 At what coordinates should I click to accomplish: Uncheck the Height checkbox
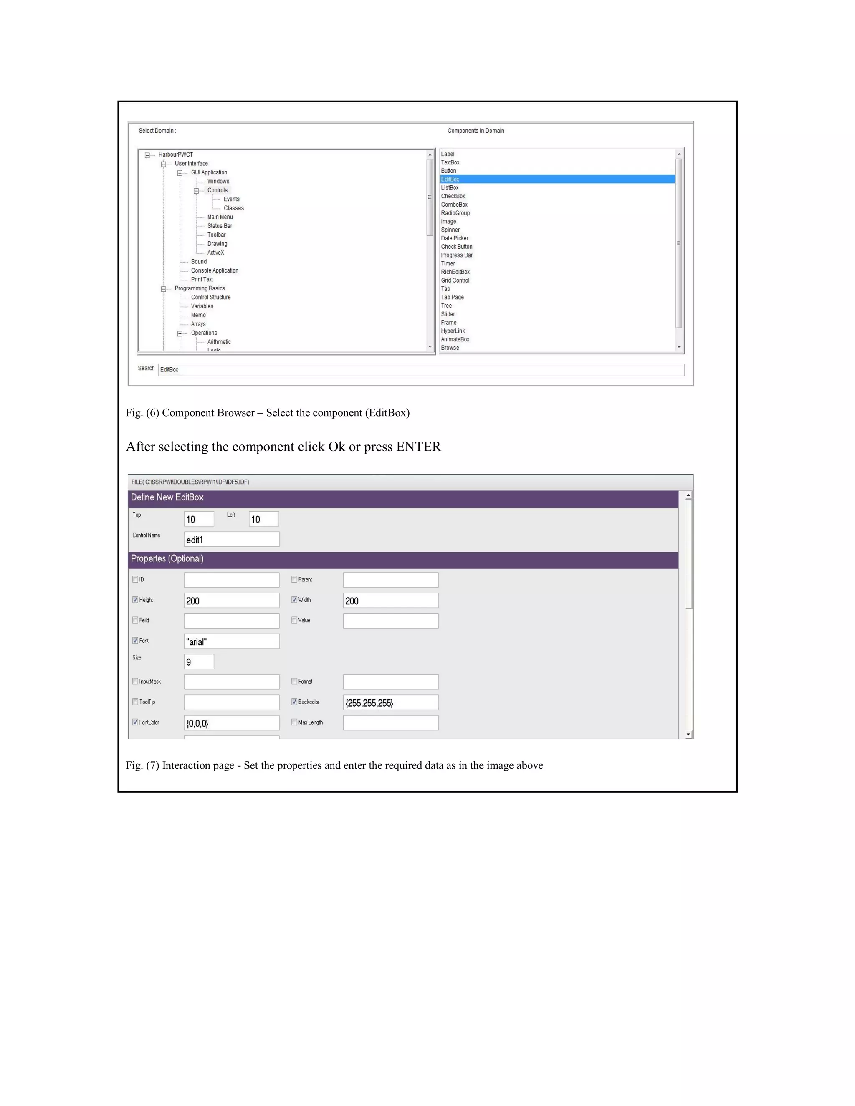click(x=135, y=600)
